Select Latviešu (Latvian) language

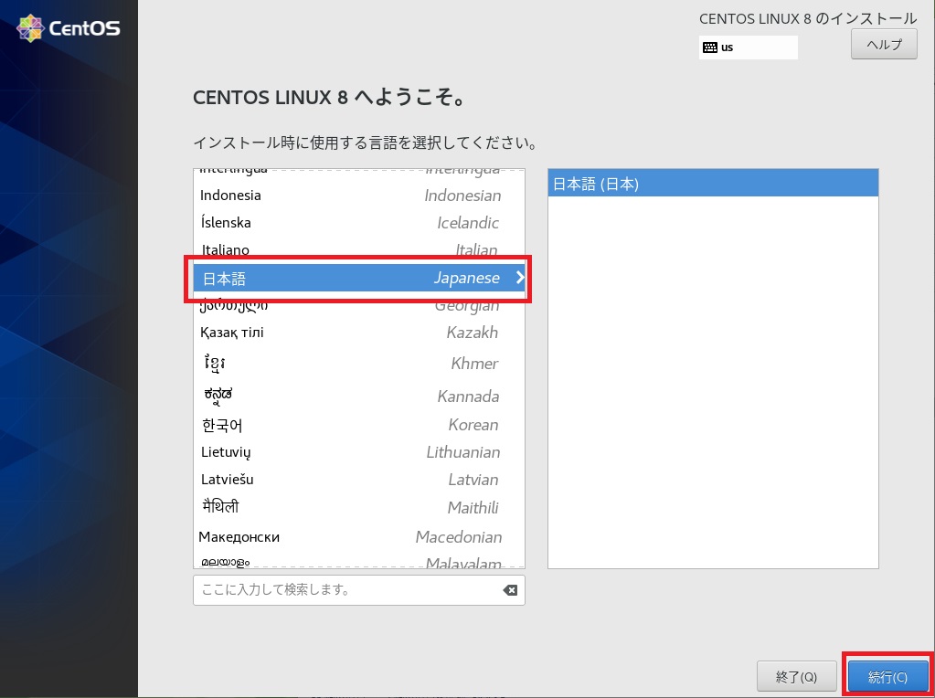[x=359, y=480]
